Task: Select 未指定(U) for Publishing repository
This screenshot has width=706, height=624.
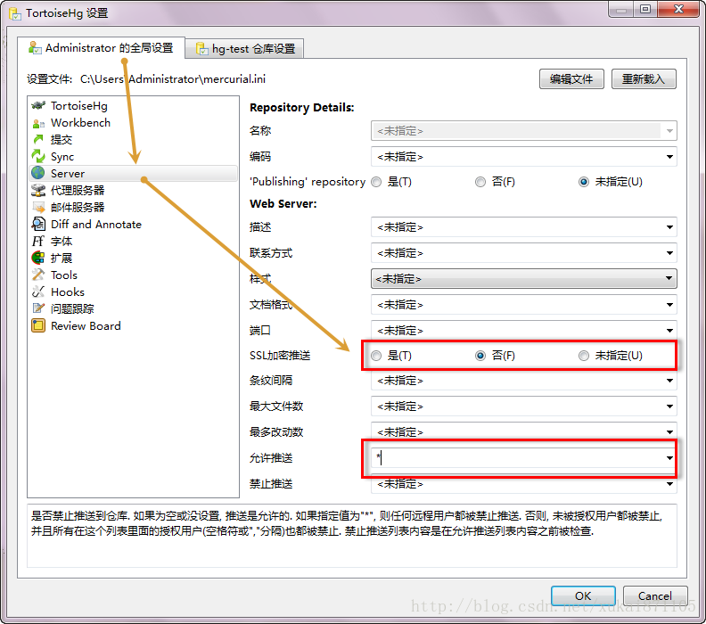Action: pos(584,182)
